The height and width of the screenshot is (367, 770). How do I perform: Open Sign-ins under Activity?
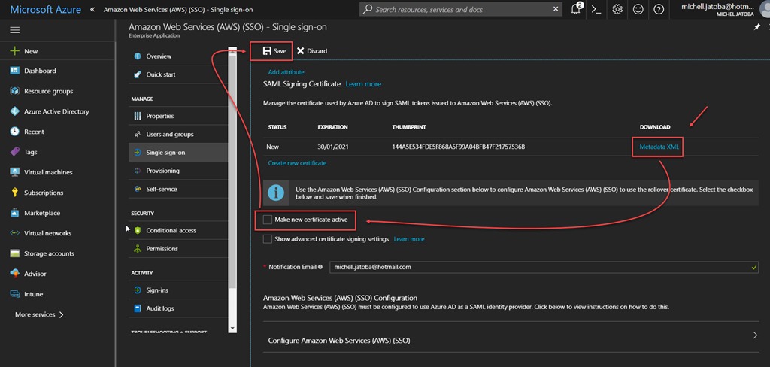pos(177,290)
